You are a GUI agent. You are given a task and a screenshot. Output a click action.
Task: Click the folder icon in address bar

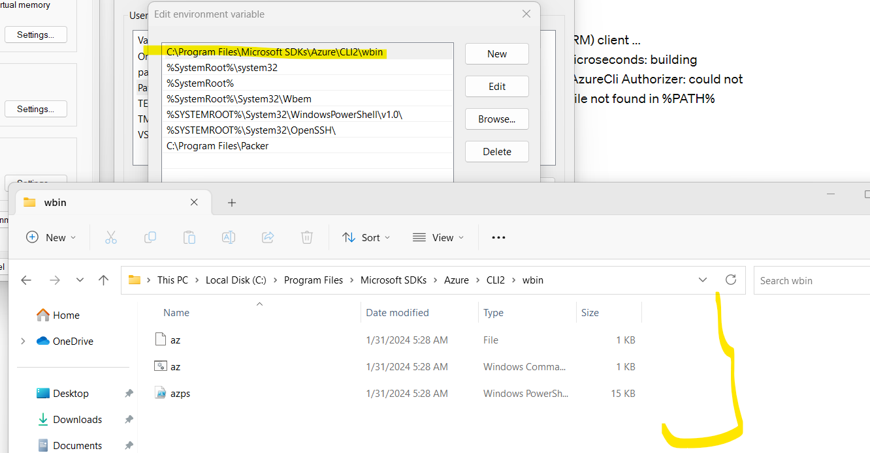coord(135,280)
